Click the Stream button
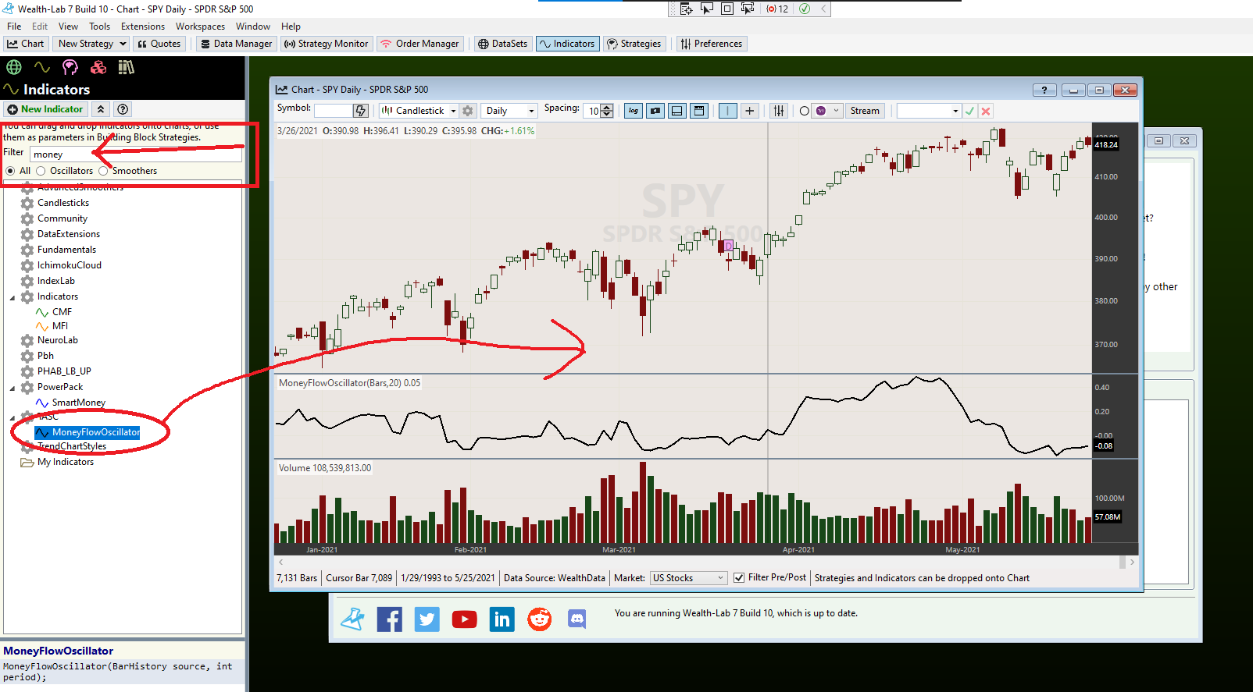Viewport: 1253px width, 692px height. pyautogui.click(x=865, y=111)
